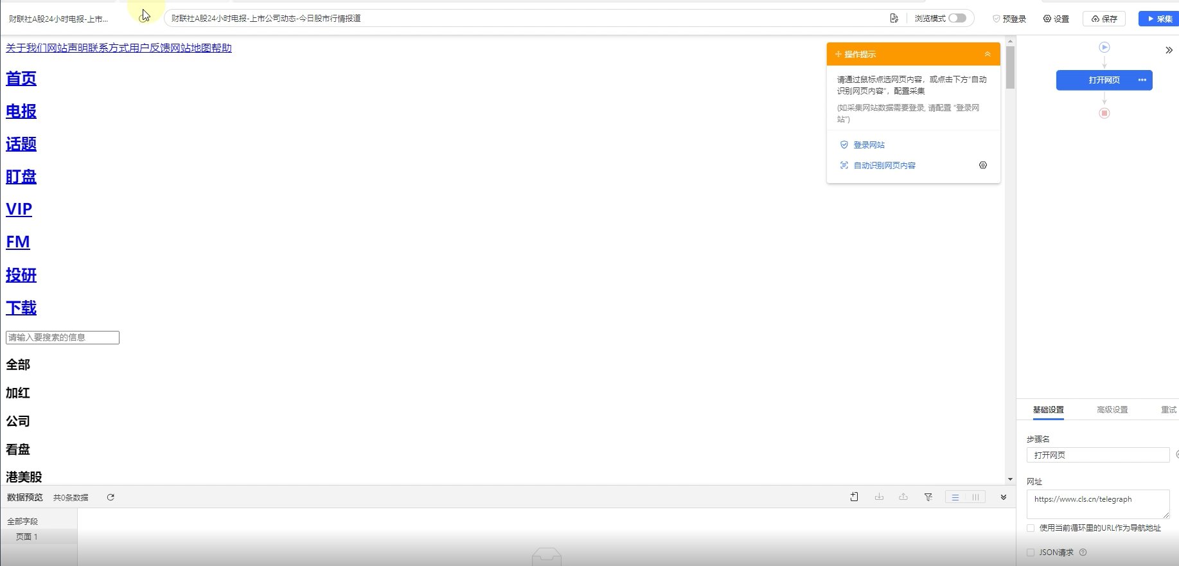Image resolution: width=1179 pixels, height=566 pixels.
Task: Click the filter icon in data preview
Action: [928, 497]
